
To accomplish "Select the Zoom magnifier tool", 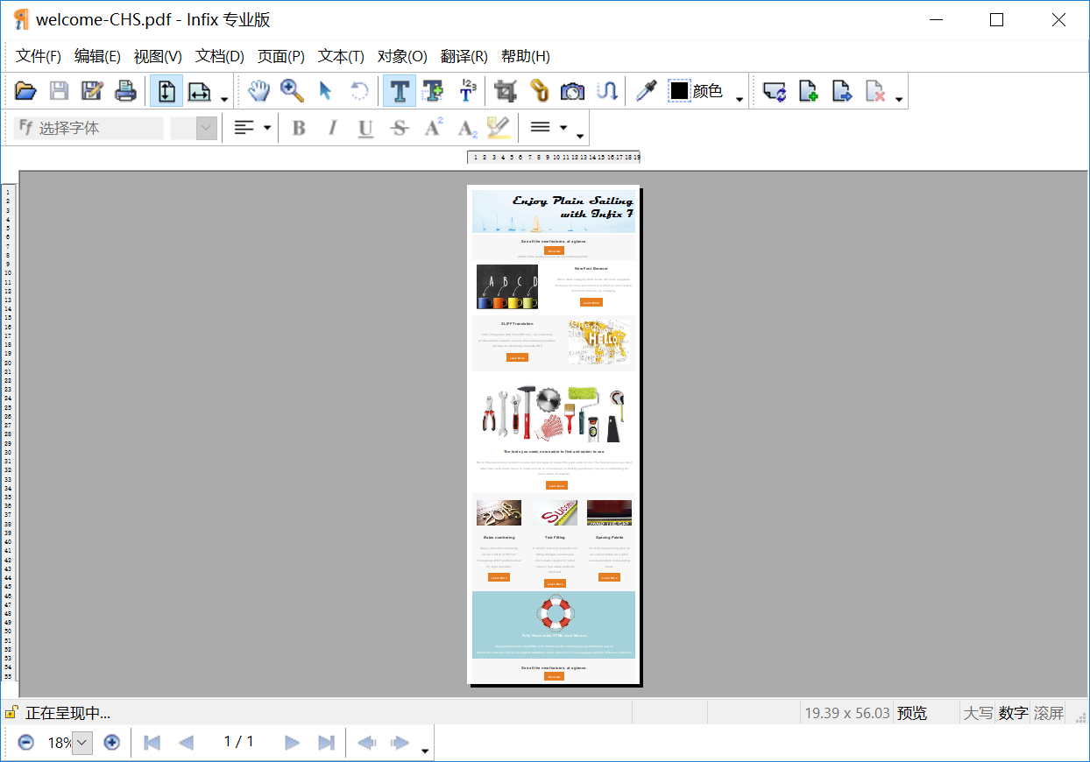I will tap(292, 91).
